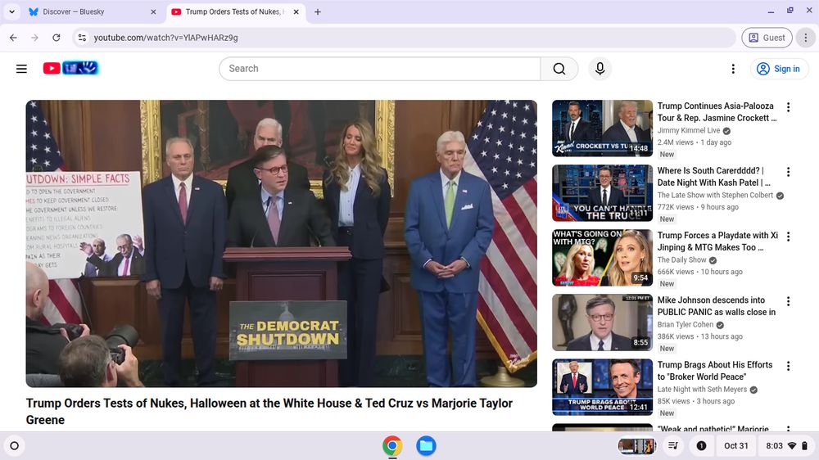The width and height of the screenshot is (819, 460).
Task: Reload the current page
Action: point(57,38)
